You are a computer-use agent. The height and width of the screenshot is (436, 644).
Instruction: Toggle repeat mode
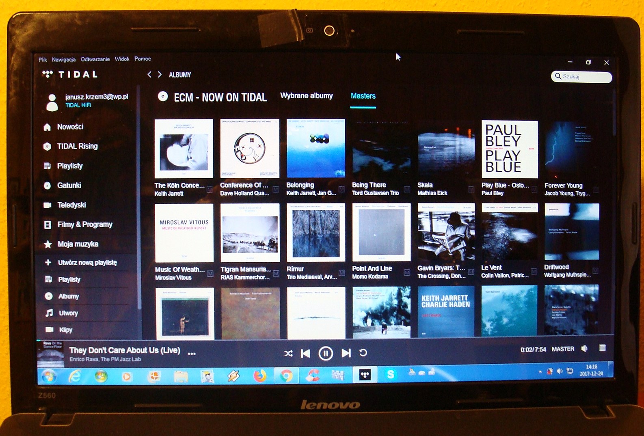coord(363,353)
